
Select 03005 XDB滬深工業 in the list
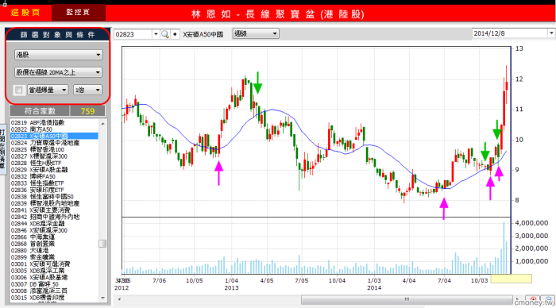click(x=54, y=271)
